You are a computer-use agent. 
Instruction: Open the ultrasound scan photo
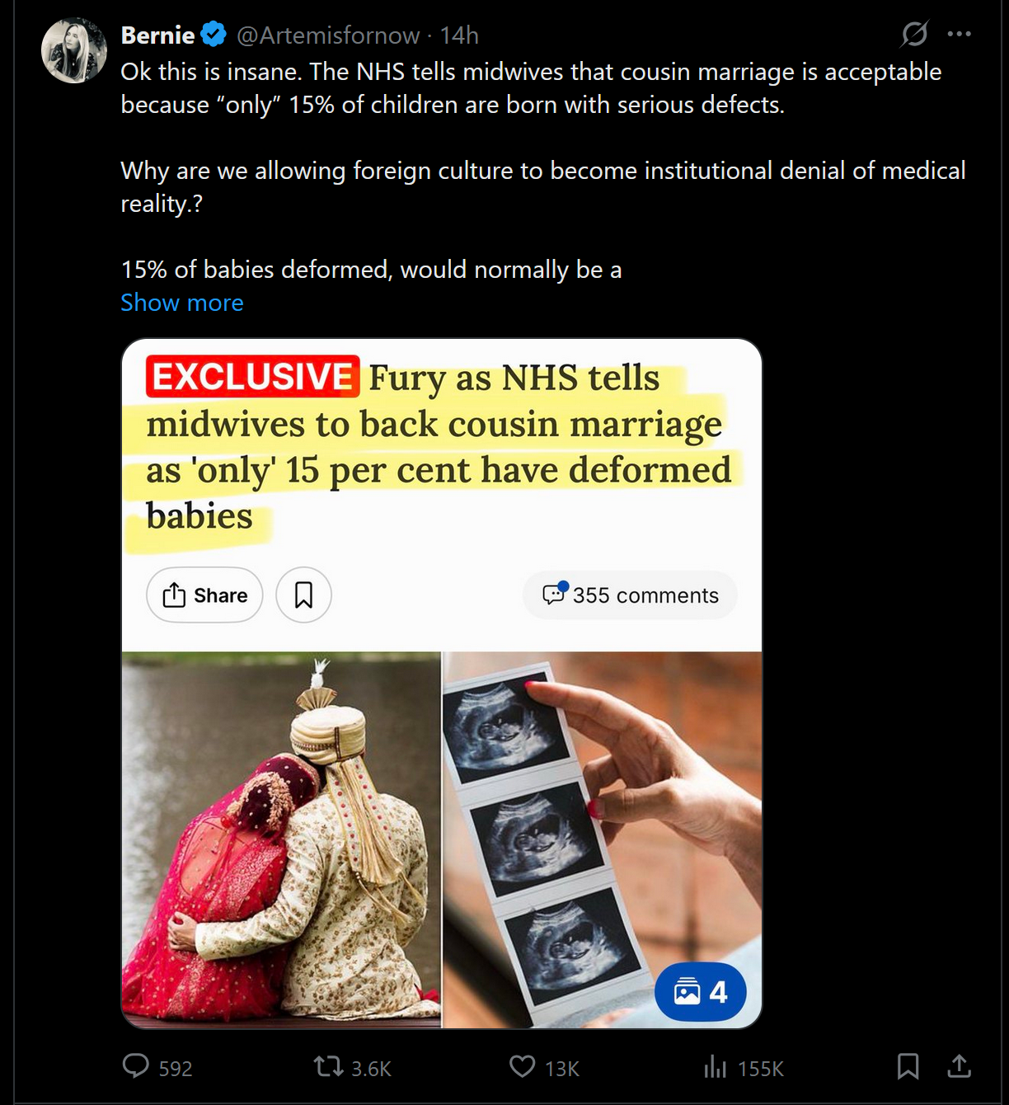click(603, 839)
